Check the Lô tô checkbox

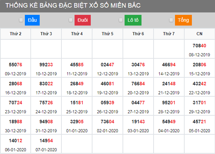click(x=121, y=20)
